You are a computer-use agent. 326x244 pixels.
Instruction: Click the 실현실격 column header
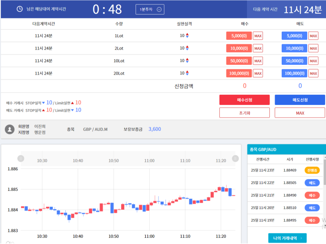click(184, 24)
